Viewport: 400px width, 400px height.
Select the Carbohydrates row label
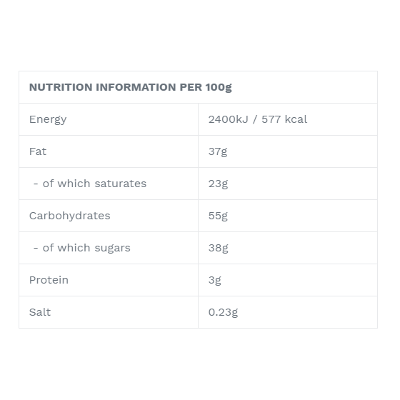pyautogui.click(x=70, y=216)
